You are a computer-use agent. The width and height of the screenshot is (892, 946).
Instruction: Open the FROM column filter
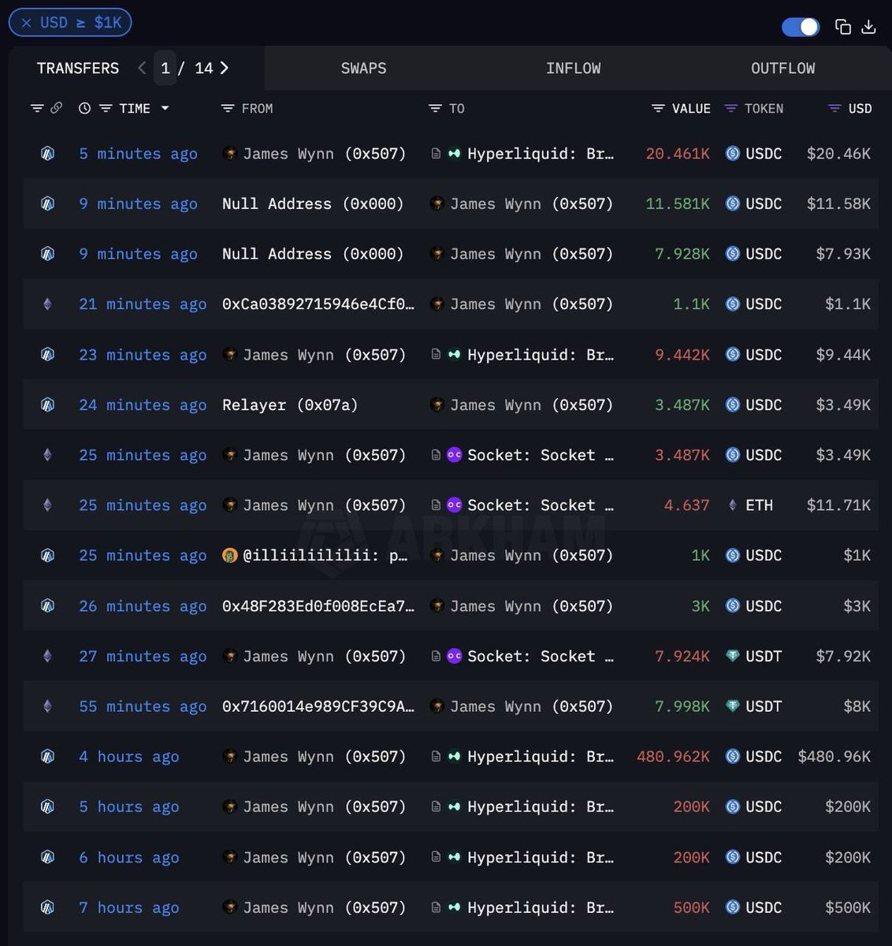(228, 108)
